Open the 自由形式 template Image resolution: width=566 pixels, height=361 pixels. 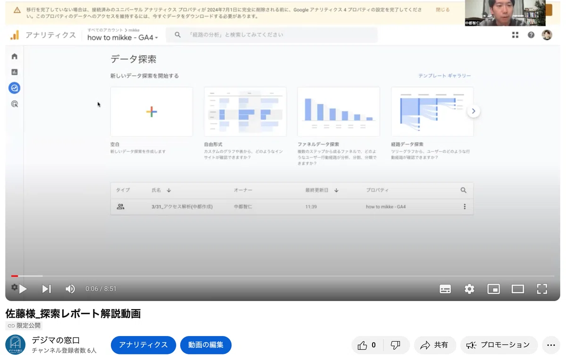coord(245,112)
